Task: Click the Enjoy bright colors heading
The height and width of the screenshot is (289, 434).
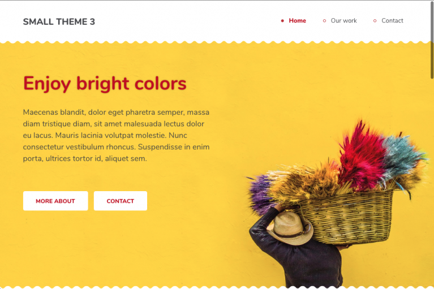Action: (105, 83)
